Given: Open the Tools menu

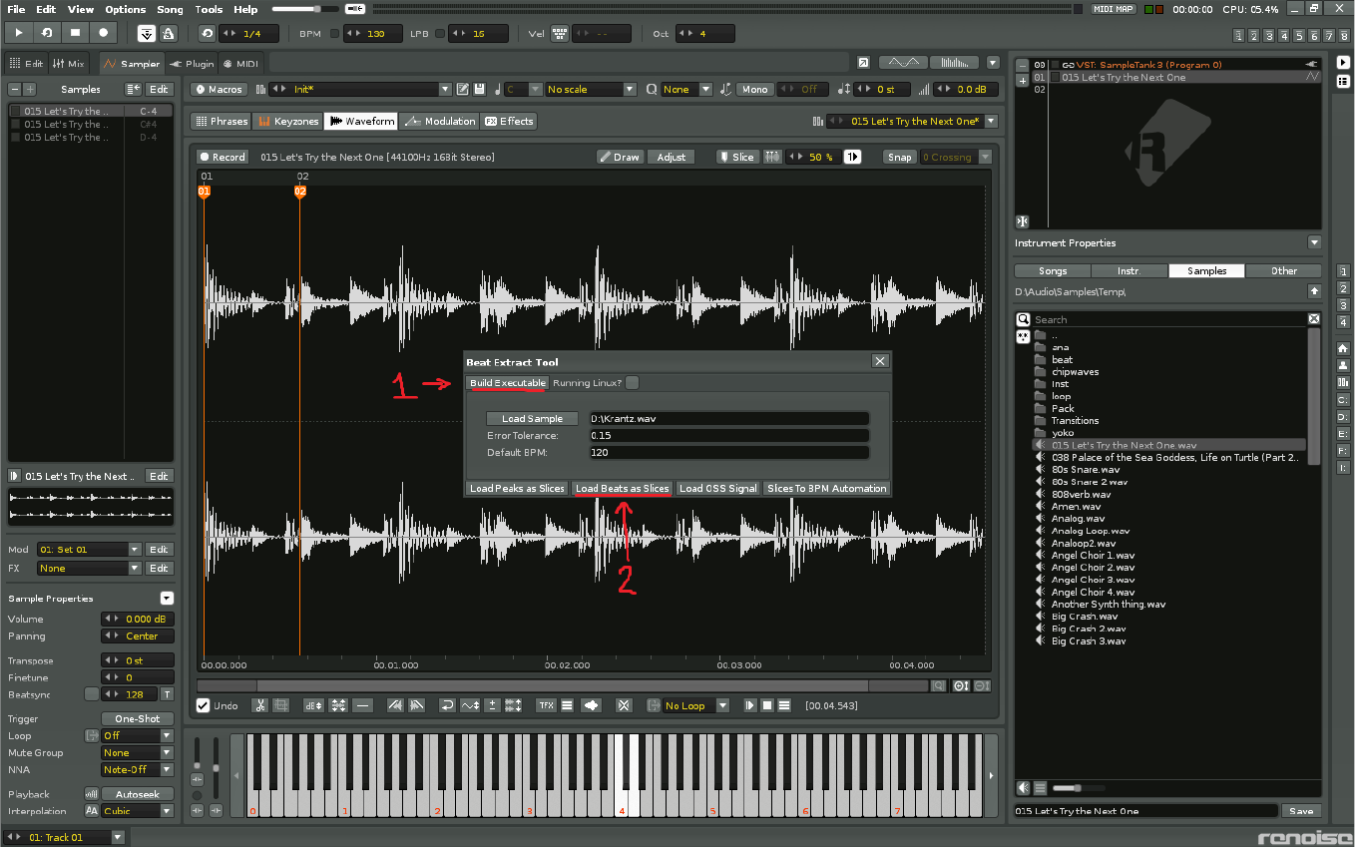Looking at the screenshot, I should (209, 9).
